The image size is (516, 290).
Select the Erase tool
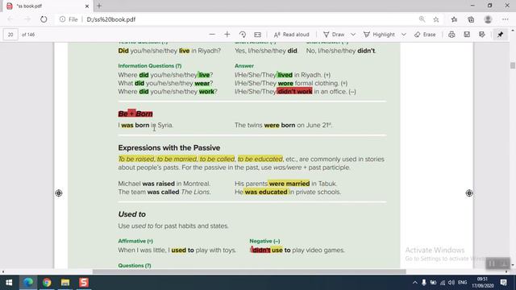(425, 35)
